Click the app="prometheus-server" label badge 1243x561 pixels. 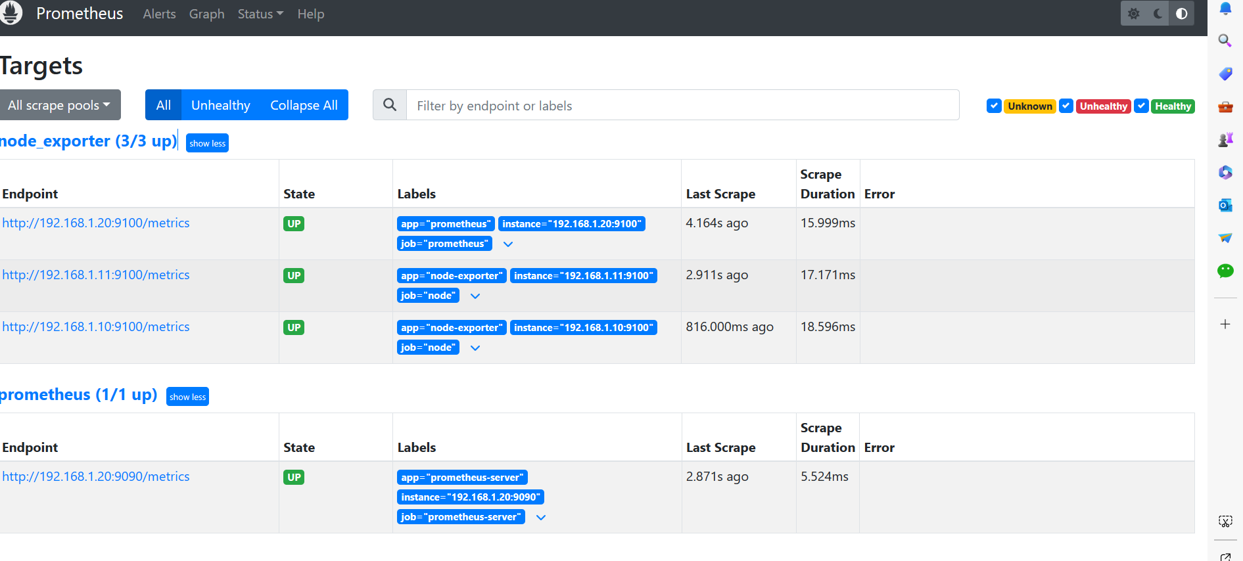click(x=462, y=478)
